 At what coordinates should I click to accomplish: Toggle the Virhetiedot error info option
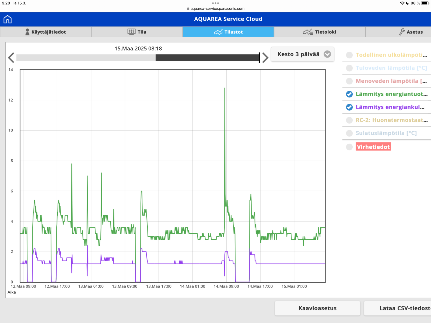[x=349, y=147]
